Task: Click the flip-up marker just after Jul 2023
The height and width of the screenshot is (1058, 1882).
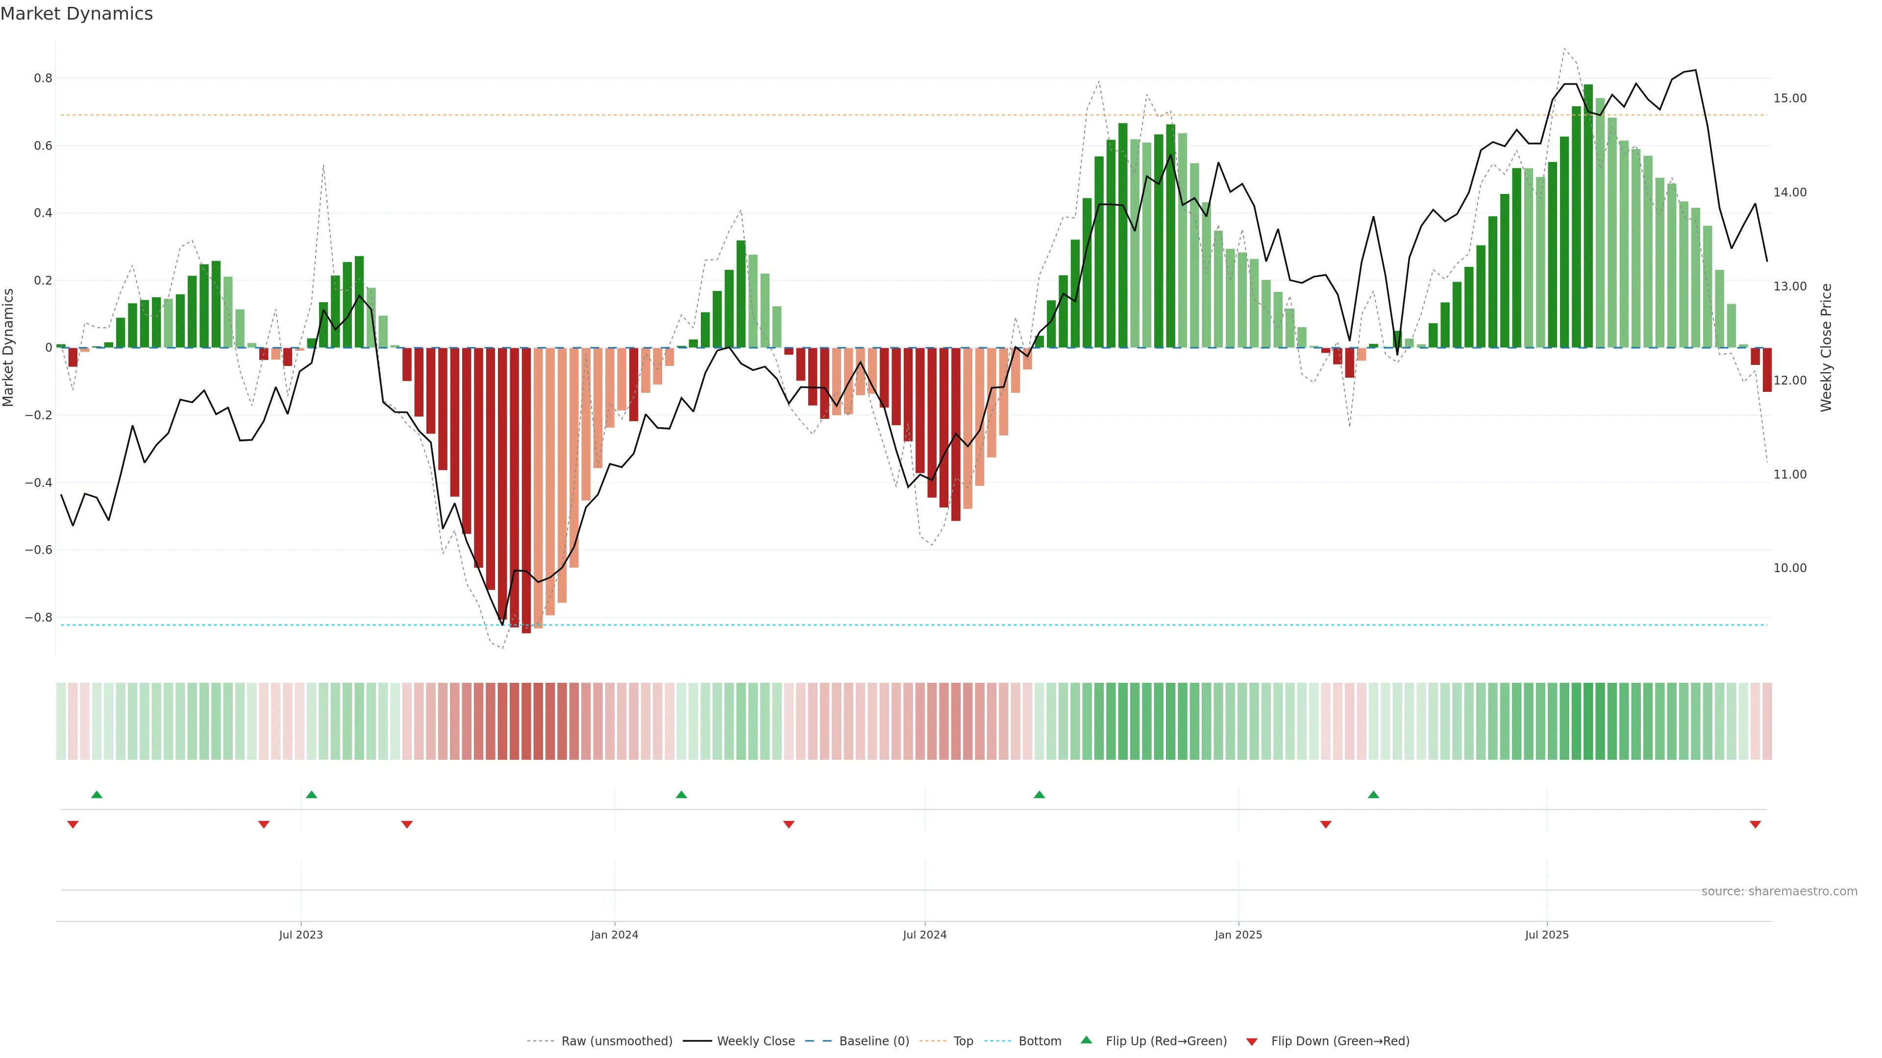Action: [311, 794]
